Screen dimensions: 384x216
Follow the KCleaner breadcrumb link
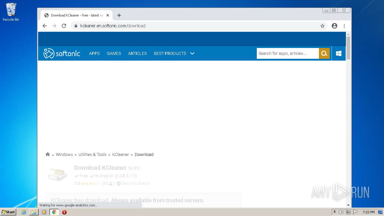click(x=120, y=154)
